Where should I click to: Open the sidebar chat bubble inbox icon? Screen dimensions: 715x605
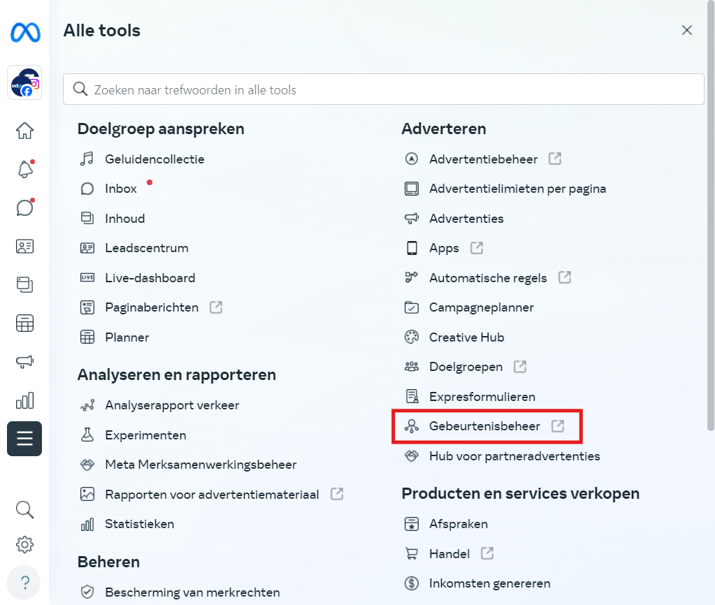(25, 207)
